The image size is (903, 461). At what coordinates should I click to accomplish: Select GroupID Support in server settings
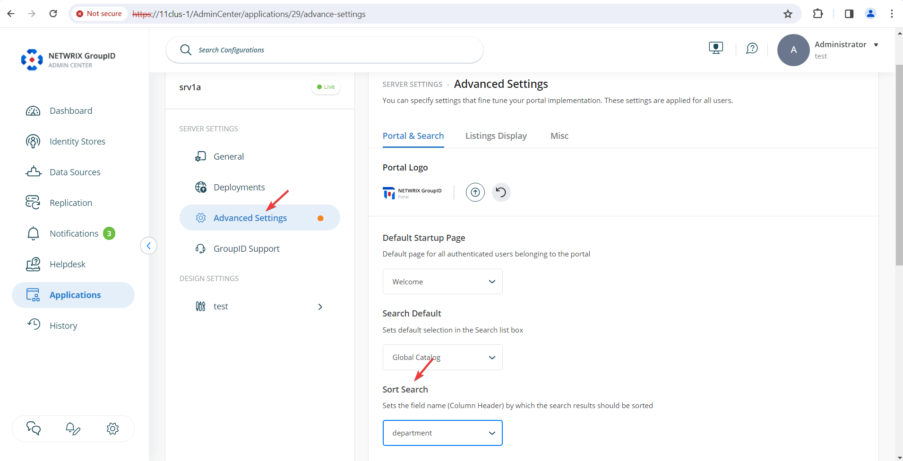click(x=246, y=248)
